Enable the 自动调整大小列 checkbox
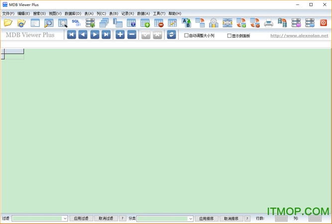This screenshot has width=332, height=224. 186,35
